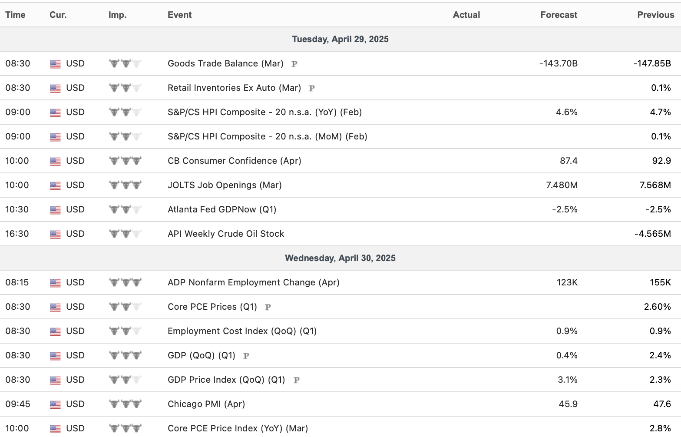The height and width of the screenshot is (437, 681).
Task: Open the CB Consumer Confidence (Apr) event
Action: (234, 161)
